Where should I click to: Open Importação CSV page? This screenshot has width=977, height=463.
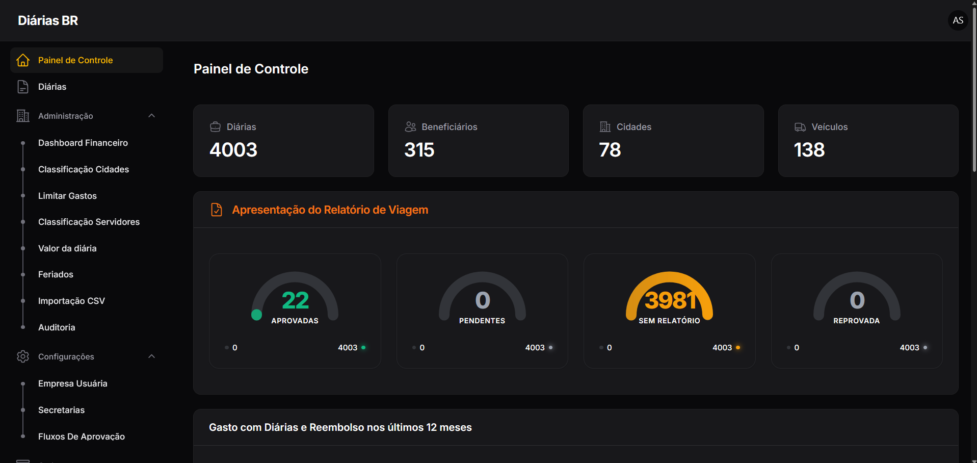(71, 301)
